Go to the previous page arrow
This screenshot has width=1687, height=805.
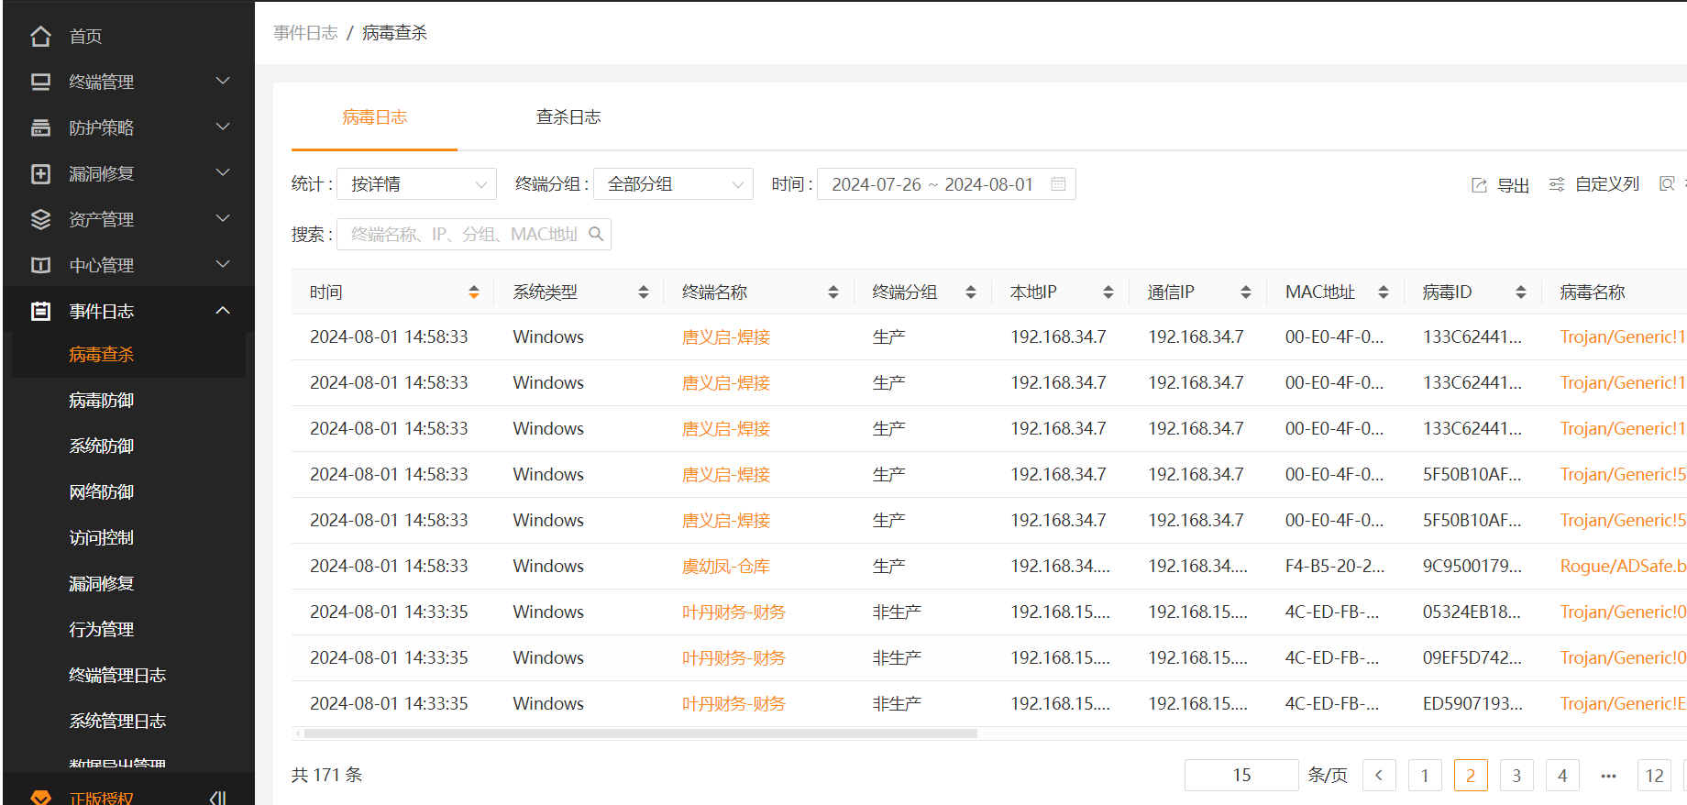(1379, 776)
